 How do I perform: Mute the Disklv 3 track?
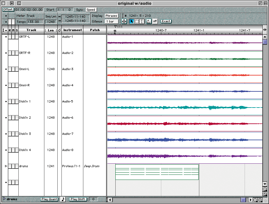(x=13, y=134)
